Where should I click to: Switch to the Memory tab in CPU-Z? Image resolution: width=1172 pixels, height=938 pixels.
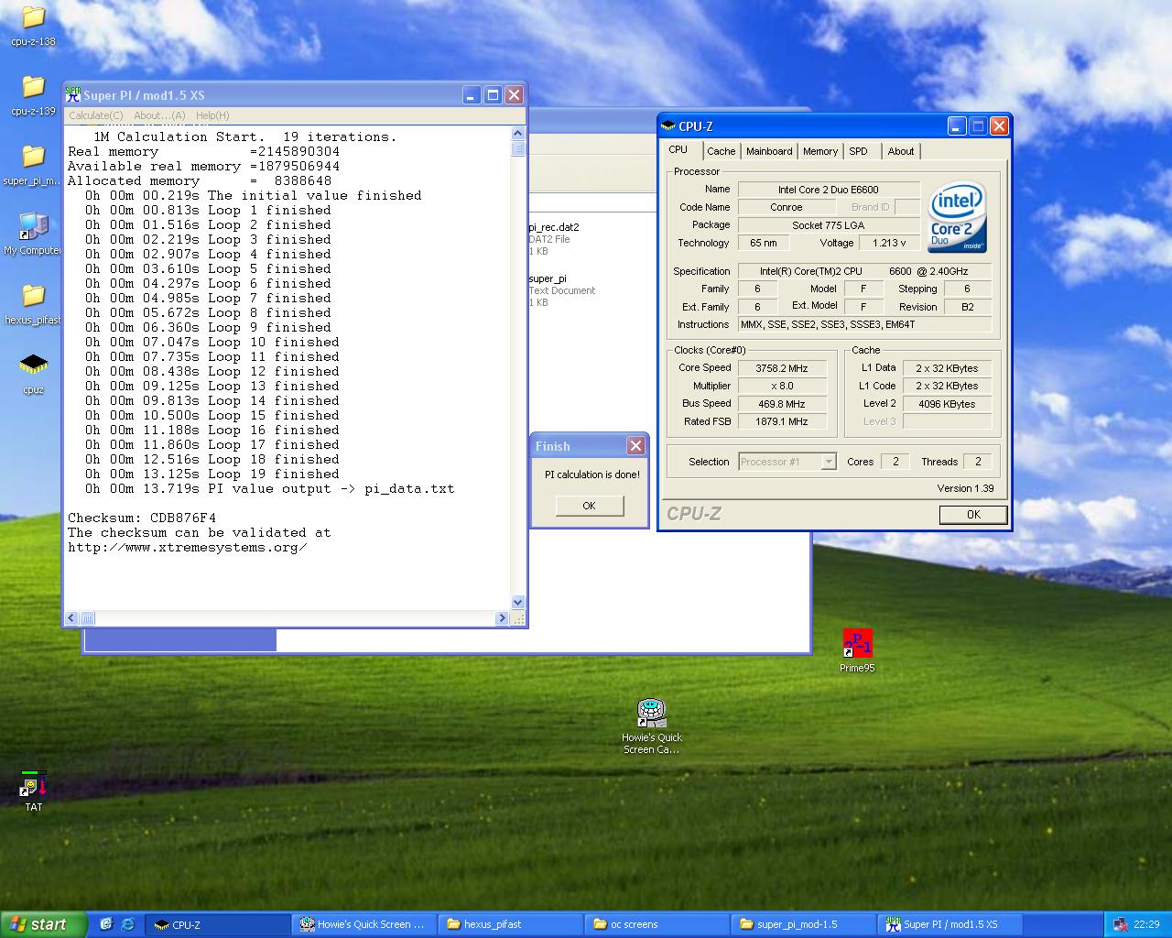820,151
